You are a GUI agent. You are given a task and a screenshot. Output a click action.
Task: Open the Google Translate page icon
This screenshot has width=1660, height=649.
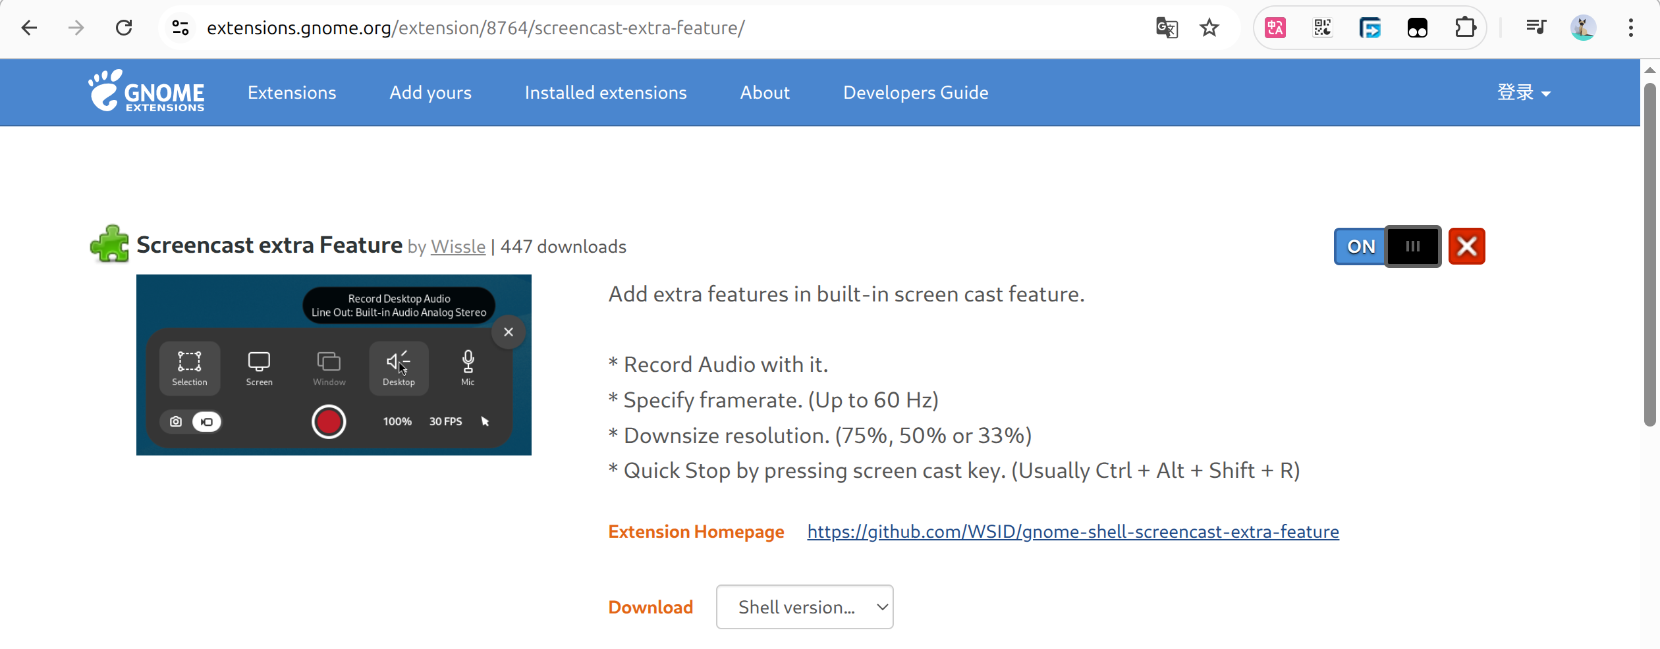tap(1167, 28)
